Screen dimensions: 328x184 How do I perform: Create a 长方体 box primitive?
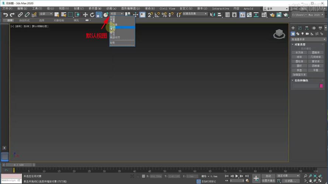click(x=299, y=53)
